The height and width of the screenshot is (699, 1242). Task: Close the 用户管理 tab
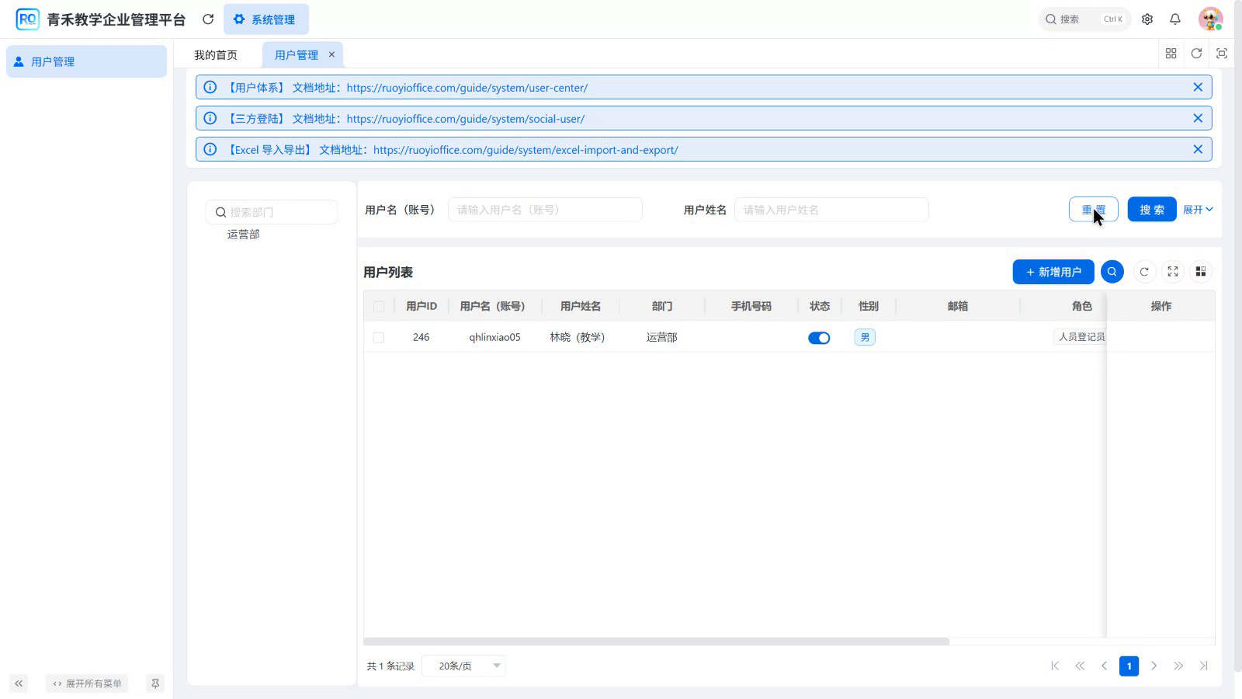pos(331,54)
